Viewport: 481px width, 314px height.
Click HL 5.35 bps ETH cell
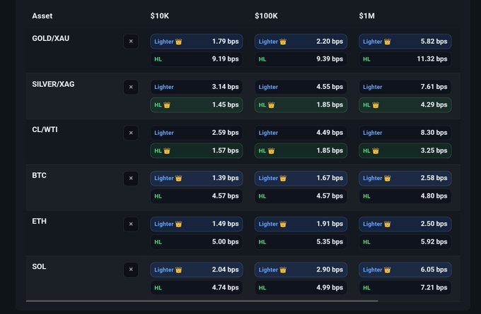[x=301, y=242]
